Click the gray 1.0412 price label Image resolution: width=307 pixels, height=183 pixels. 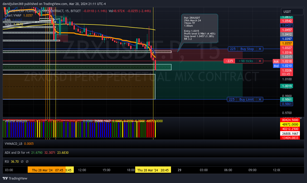[287, 34]
